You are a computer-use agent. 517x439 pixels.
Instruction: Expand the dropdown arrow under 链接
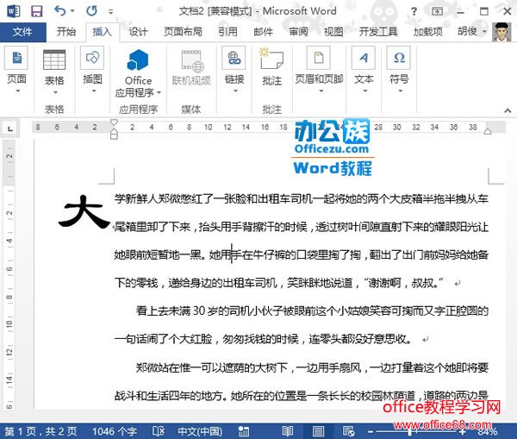pos(235,91)
